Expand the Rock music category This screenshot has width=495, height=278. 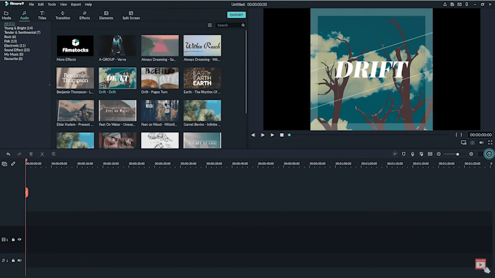[9, 36]
